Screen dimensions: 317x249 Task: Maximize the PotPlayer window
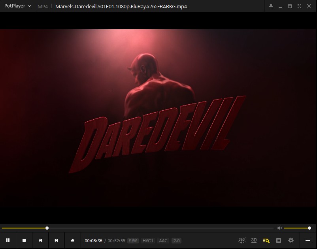coord(290,6)
